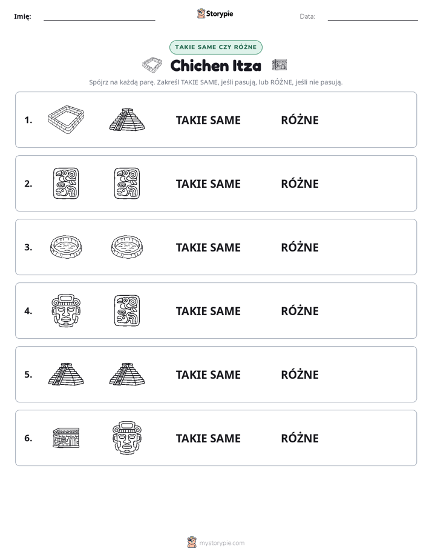Choose TAKIE SAME for question 5
The height and width of the screenshot is (560, 432).
pos(208,375)
